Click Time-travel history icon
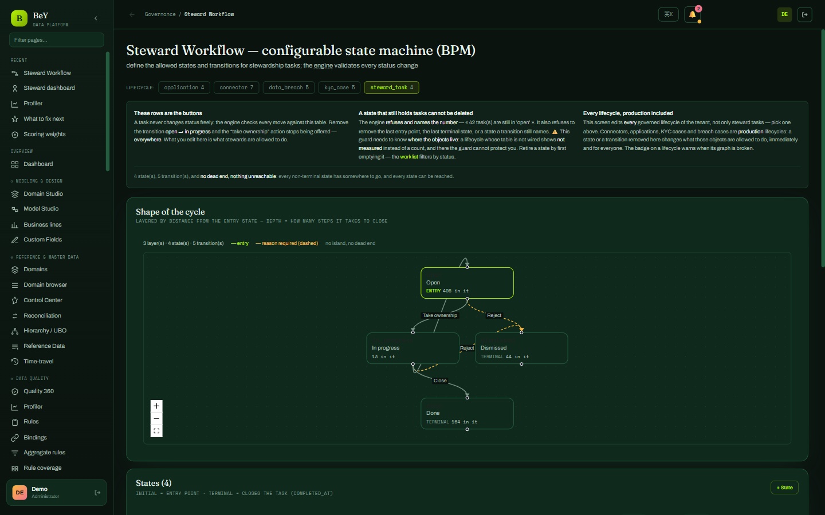Image resolution: width=825 pixels, height=515 pixels. click(15, 362)
